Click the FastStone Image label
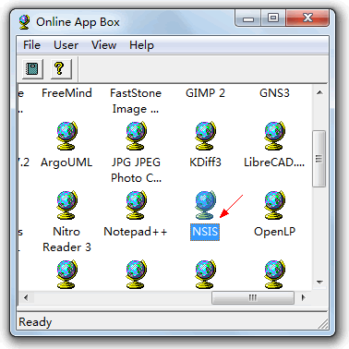The width and height of the screenshot is (349, 349). tap(136, 101)
